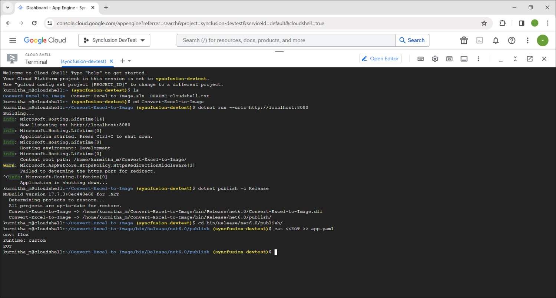This screenshot has height=298, width=556.
Task: Click 'cat <<EOT >> app.yaml' command
Action: pyautogui.click(x=304, y=229)
